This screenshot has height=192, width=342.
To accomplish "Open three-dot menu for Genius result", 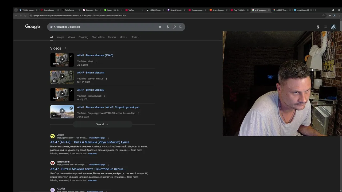I will (x=108, y=138).
